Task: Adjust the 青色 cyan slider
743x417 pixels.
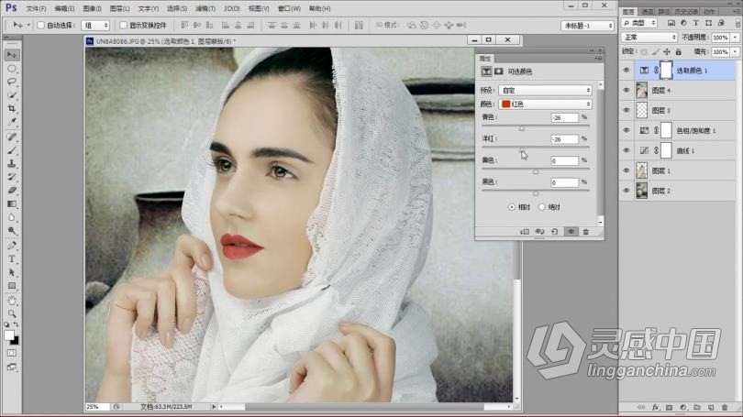Action: (x=522, y=128)
